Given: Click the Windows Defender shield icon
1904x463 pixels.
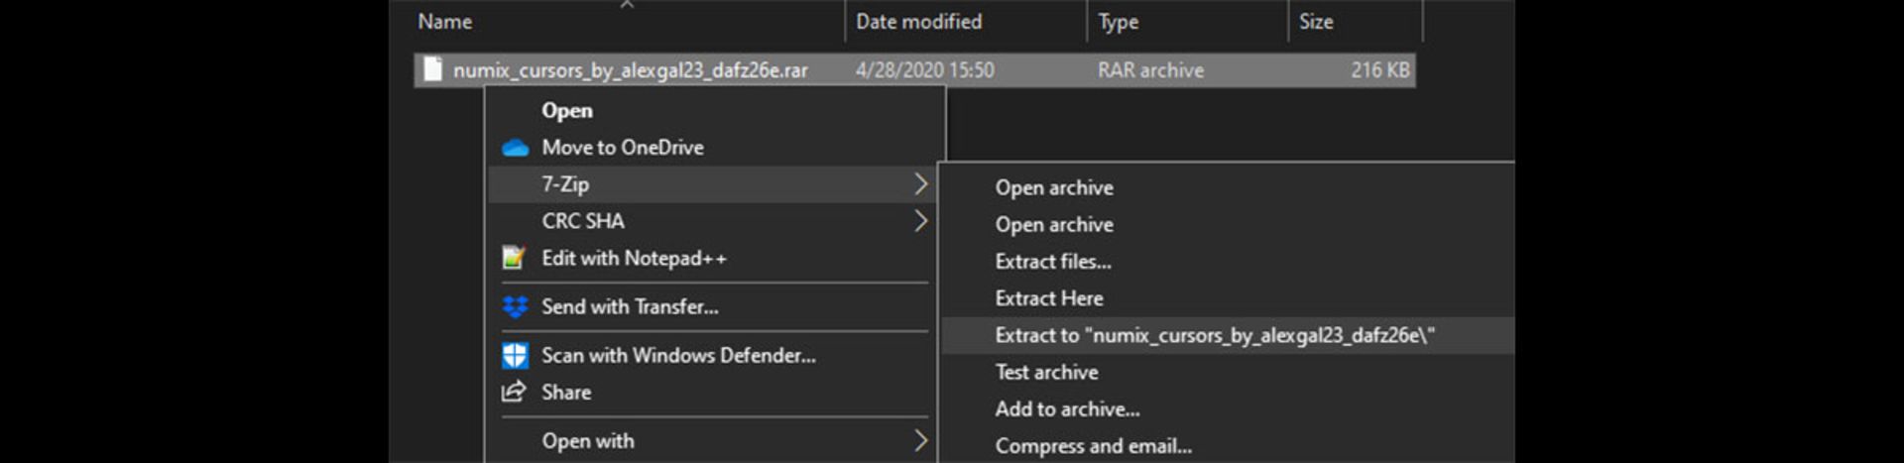Looking at the screenshot, I should tap(515, 355).
